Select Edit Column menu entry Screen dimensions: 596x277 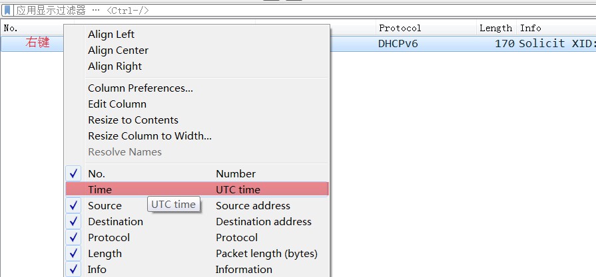pyautogui.click(x=117, y=104)
